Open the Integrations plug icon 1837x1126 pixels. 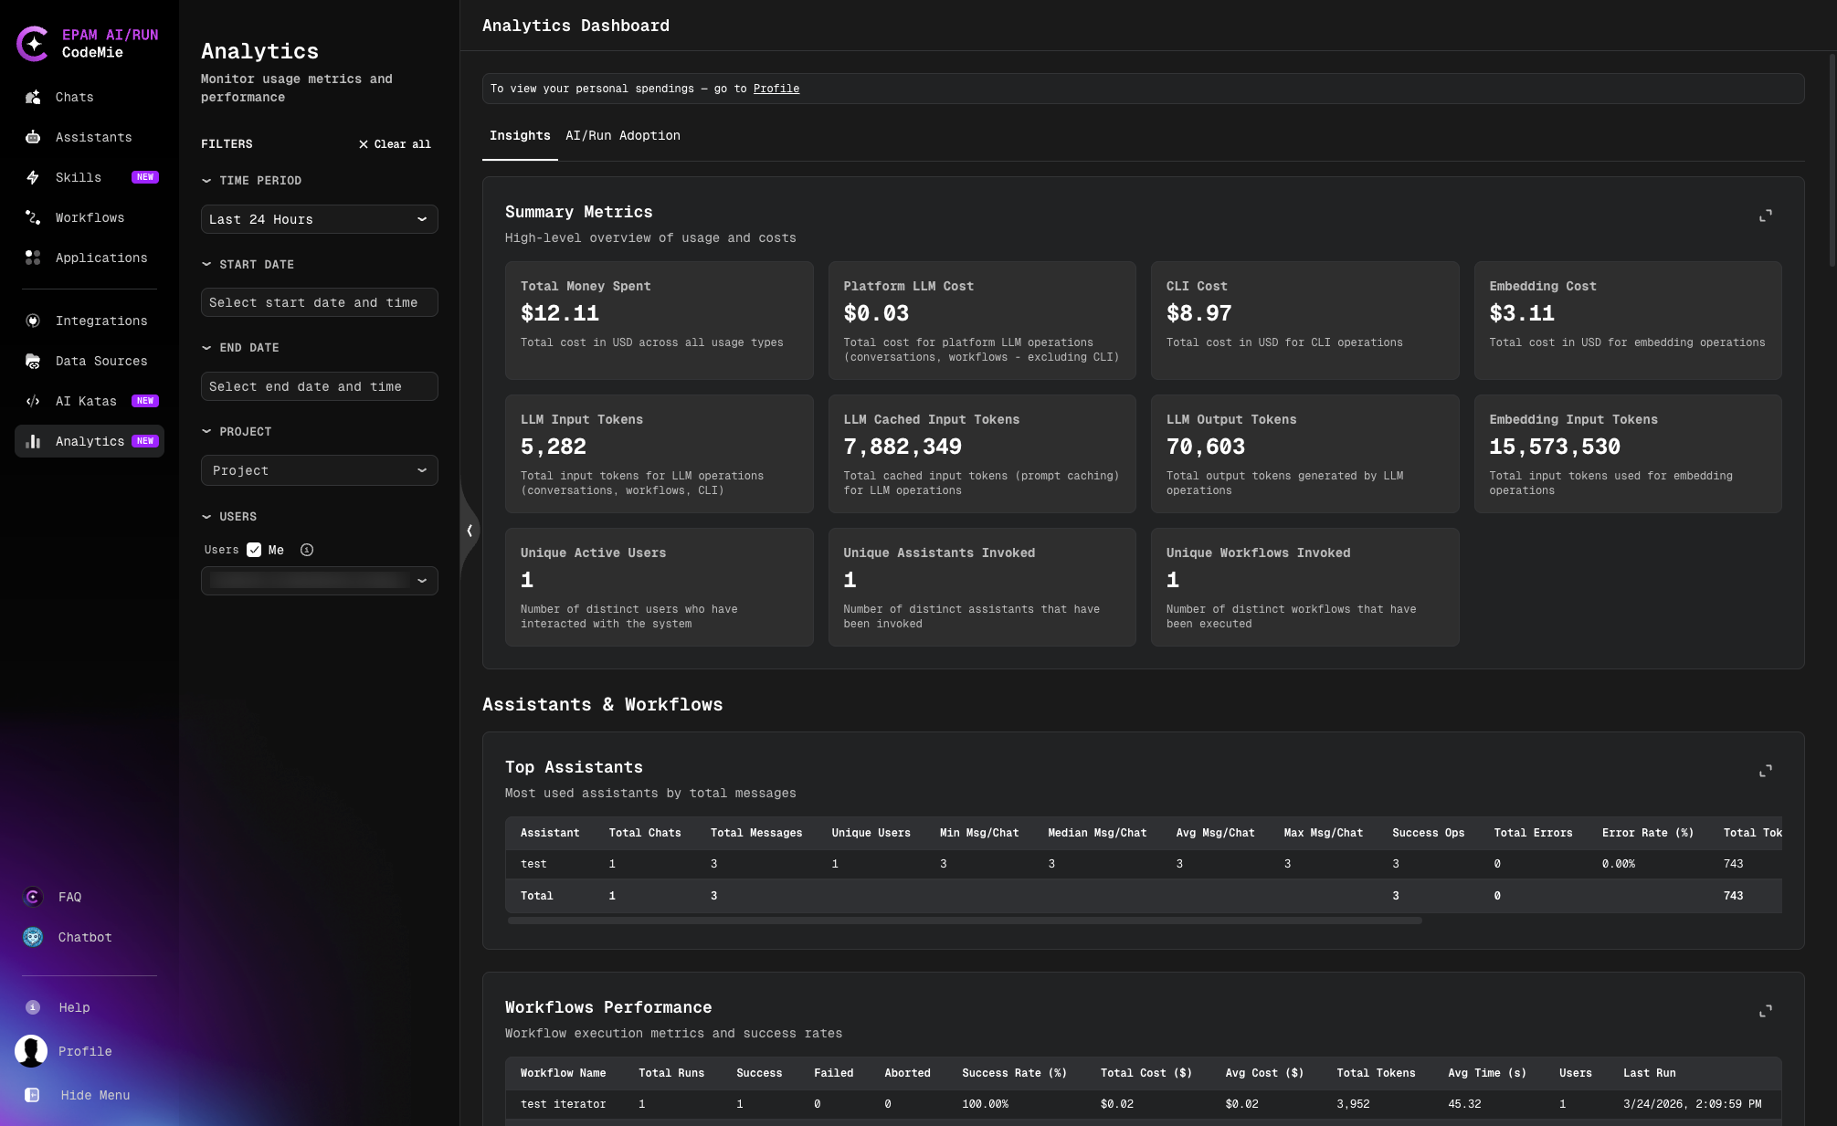(x=33, y=321)
